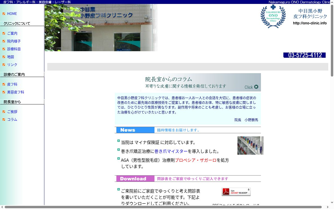The height and width of the screenshot is (209, 334).
Task: Click the orange check icon beside ご挨拶
Action: [x=4, y=112]
